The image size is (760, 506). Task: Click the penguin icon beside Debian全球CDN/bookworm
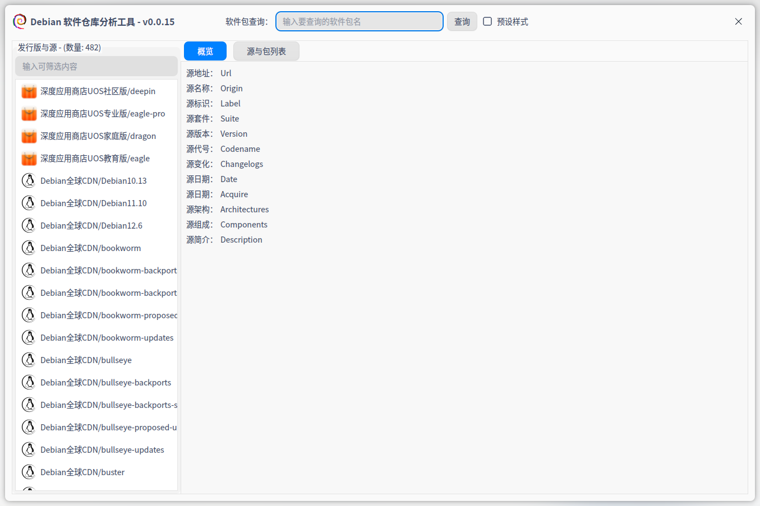[29, 248]
